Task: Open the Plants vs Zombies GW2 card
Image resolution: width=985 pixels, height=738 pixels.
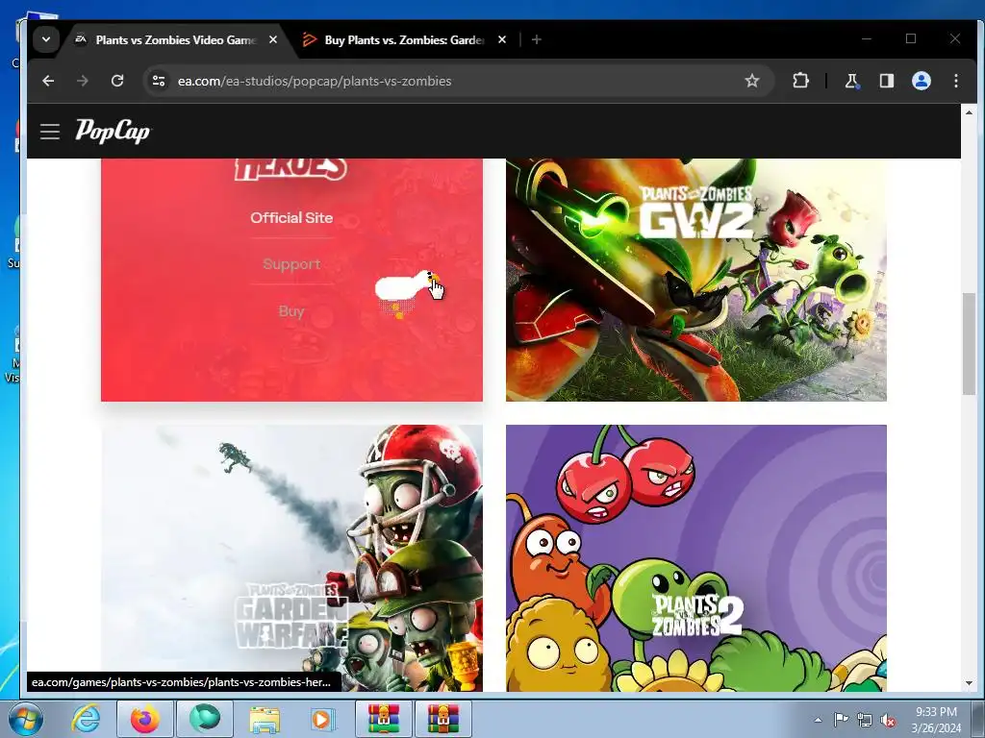Action: coord(696,280)
